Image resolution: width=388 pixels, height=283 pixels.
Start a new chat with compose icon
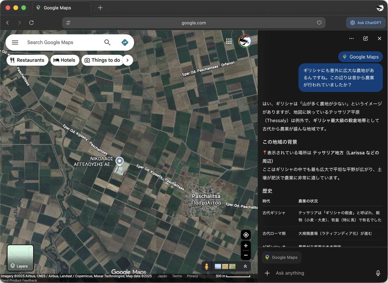(x=365, y=38)
